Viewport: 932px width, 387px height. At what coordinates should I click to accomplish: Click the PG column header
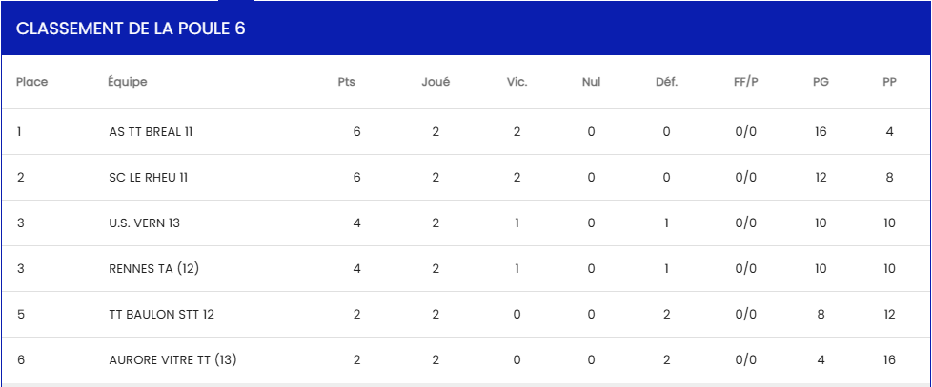click(x=821, y=83)
